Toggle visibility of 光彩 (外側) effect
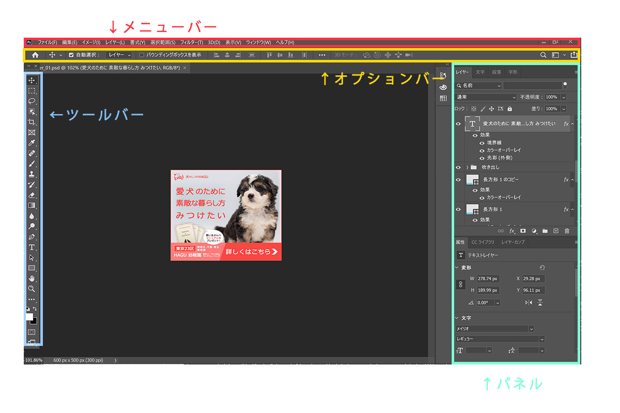Screen dimensions: 620x413 pos(482,158)
